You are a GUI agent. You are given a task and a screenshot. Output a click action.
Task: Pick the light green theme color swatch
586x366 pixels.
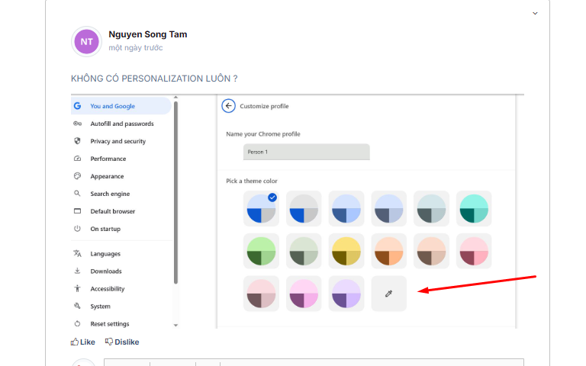(261, 251)
